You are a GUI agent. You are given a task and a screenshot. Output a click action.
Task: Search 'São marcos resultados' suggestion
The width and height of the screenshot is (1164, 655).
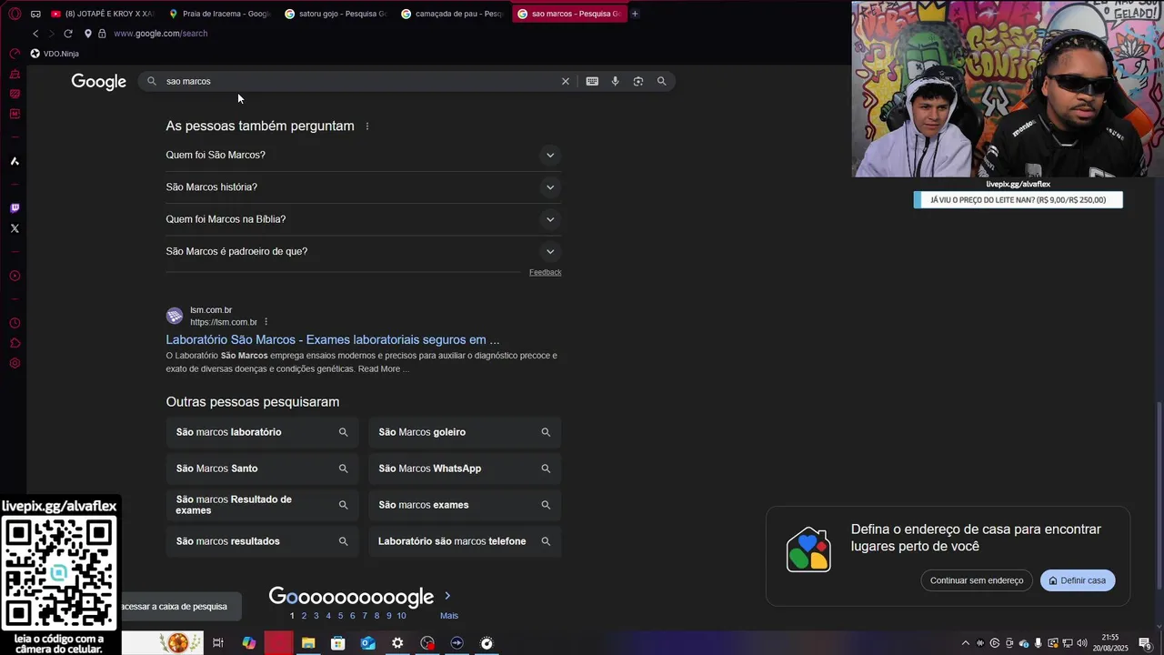[x=263, y=541]
